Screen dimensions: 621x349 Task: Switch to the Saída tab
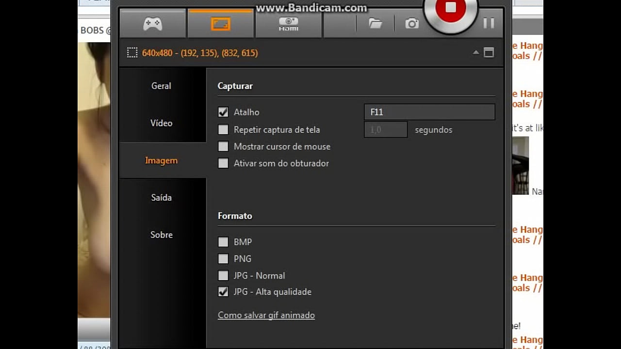pyautogui.click(x=161, y=197)
